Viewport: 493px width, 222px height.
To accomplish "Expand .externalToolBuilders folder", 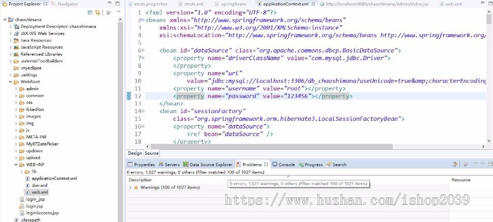I will click(11, 61).
